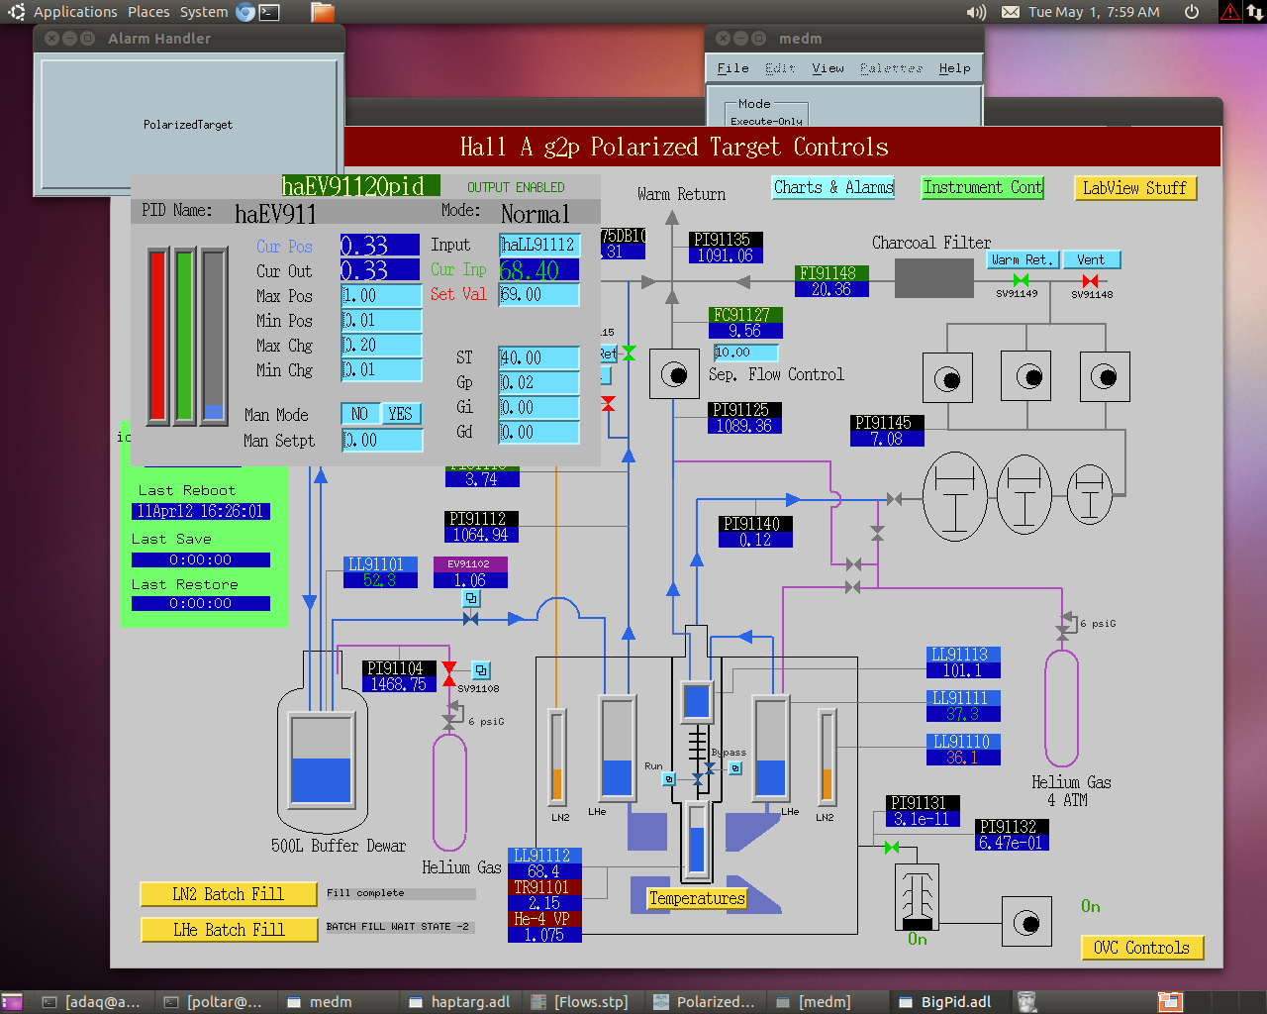Focus the Gd gain input field
Viewport: 1267px width, 1014px height.
pos(538,432)
